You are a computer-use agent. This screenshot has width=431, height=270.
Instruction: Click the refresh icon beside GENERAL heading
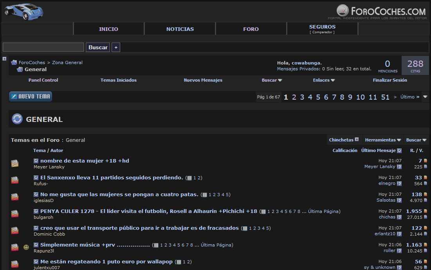(17, 119)
